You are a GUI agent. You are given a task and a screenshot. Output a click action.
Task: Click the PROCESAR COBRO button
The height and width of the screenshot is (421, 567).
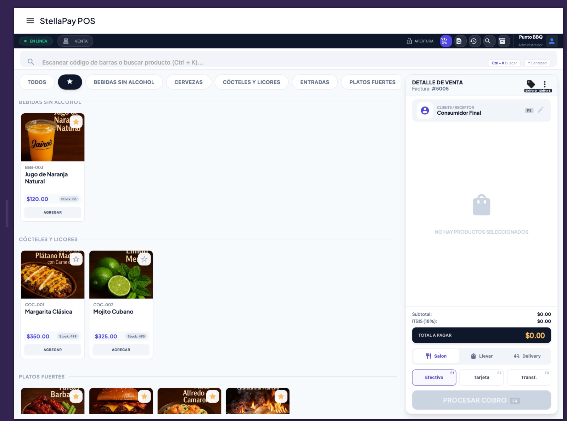point(482,400)
